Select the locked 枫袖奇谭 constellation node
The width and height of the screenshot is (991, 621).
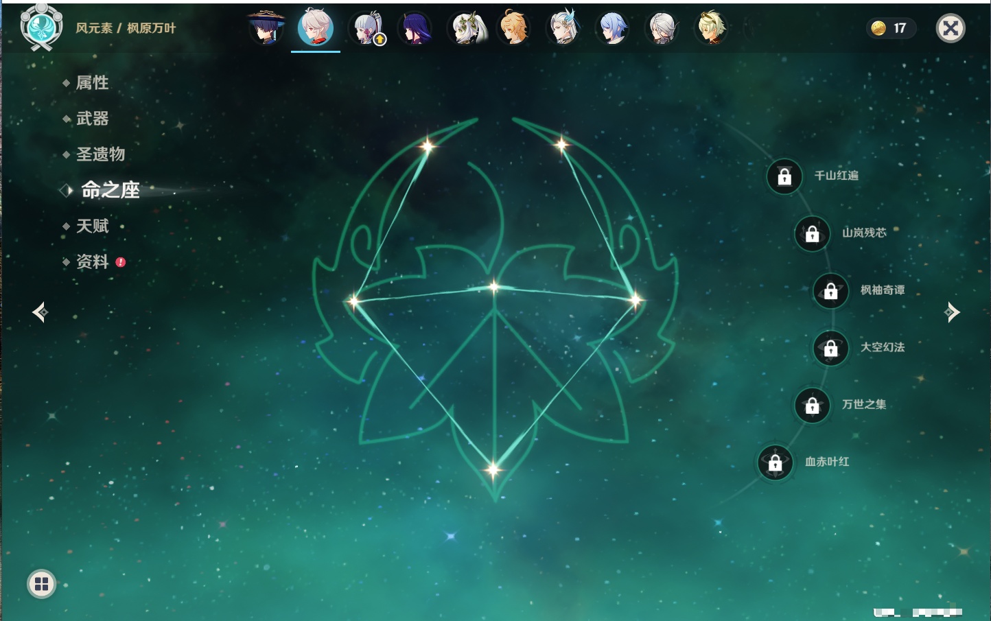pos(831,291)
